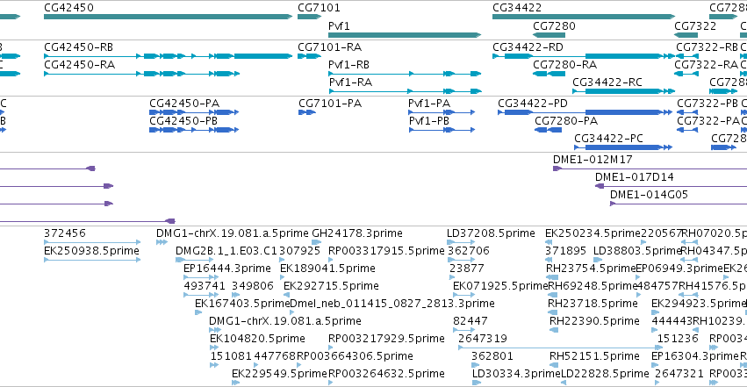Click the CG34422-RC transcript label

click(x=607, y=82)
